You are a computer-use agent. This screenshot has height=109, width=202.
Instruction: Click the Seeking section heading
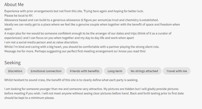(12, 63)
